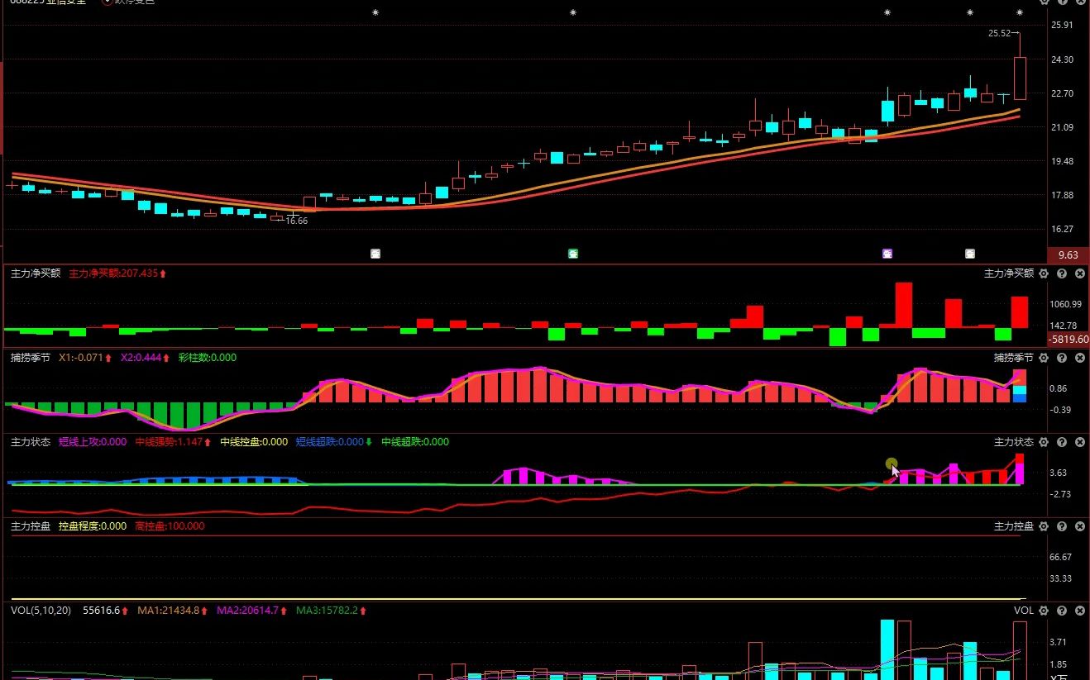Image resolution: width=1090 pixels, height=680 pixels.
Task: Click the purple event marker below candles
Action: click(x=887, y=254)
